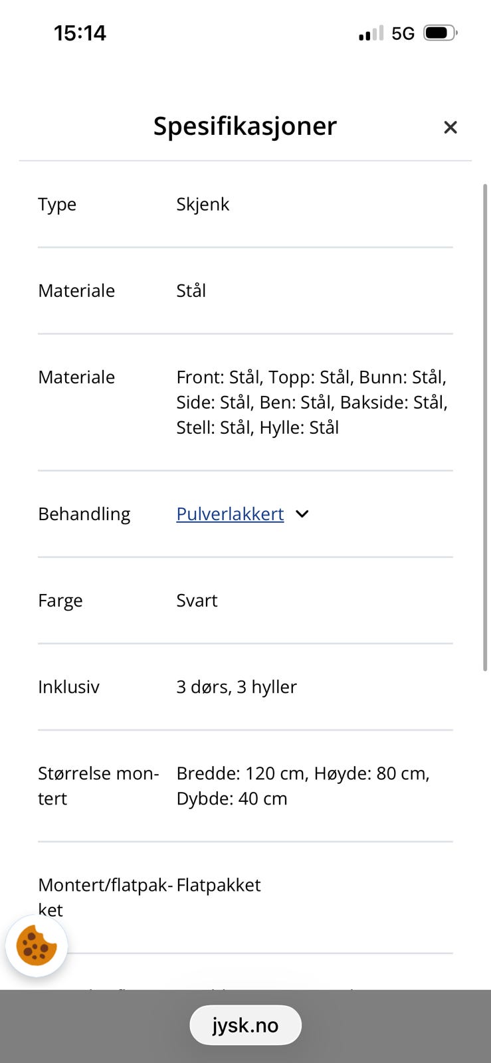491x1063 pixels.
Task: Open the Pulverlakkert link
Action: [x=230, y=514]
